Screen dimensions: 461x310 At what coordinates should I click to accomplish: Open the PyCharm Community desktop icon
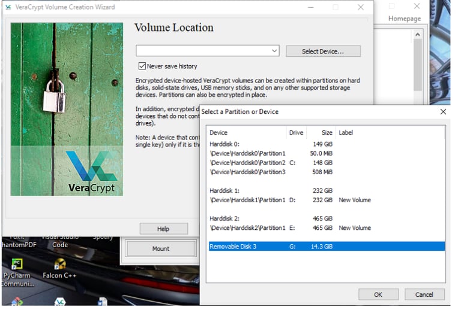pos(17,273)
